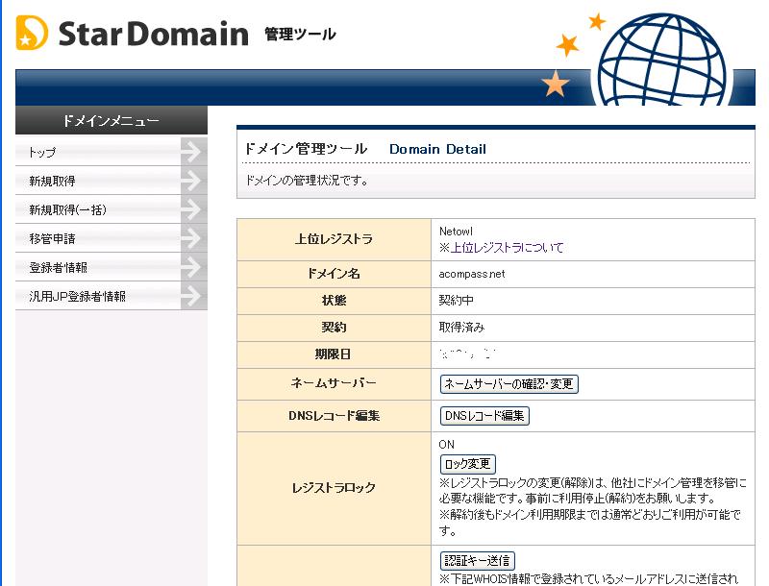This screenshot has width=769, height=586.
Task: Select 新規取得 from the domain menu
Action: 53,182
